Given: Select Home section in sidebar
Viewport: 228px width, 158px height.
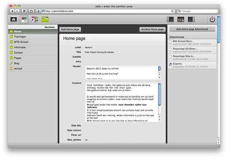Looking at the screenshot, I should (33, 32).
